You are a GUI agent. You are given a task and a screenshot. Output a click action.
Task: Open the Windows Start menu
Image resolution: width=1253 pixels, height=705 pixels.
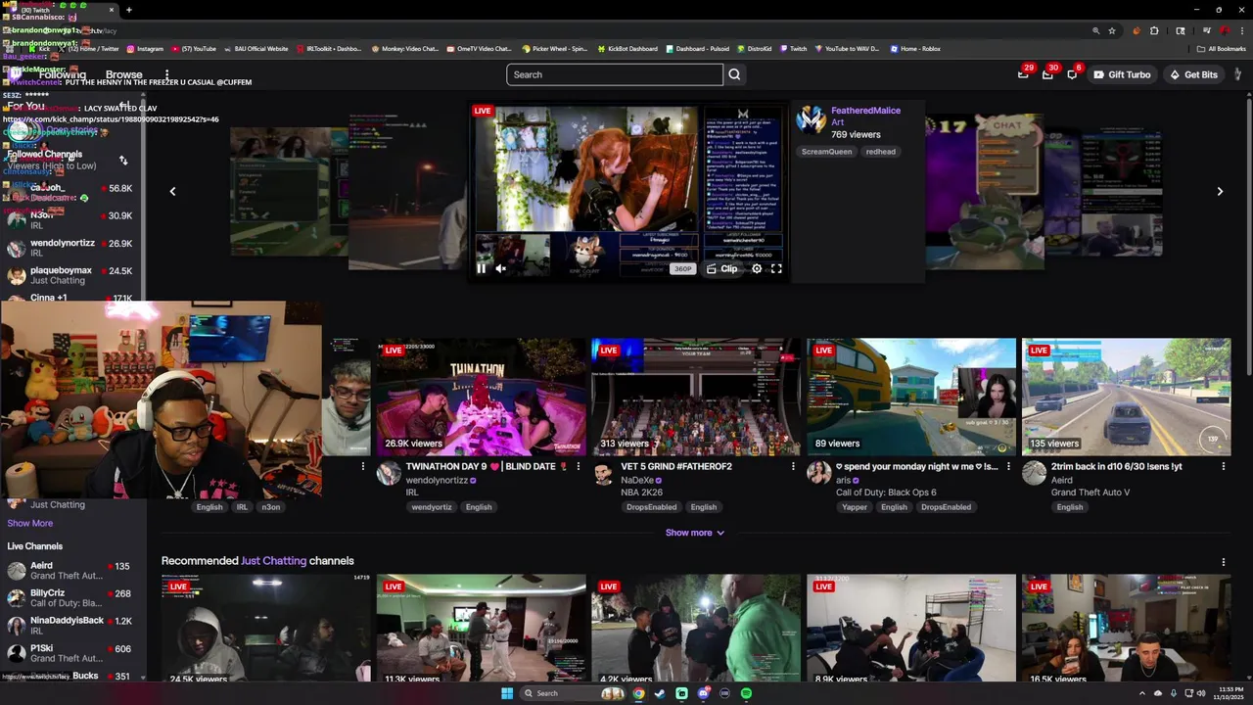pos(506,693)
